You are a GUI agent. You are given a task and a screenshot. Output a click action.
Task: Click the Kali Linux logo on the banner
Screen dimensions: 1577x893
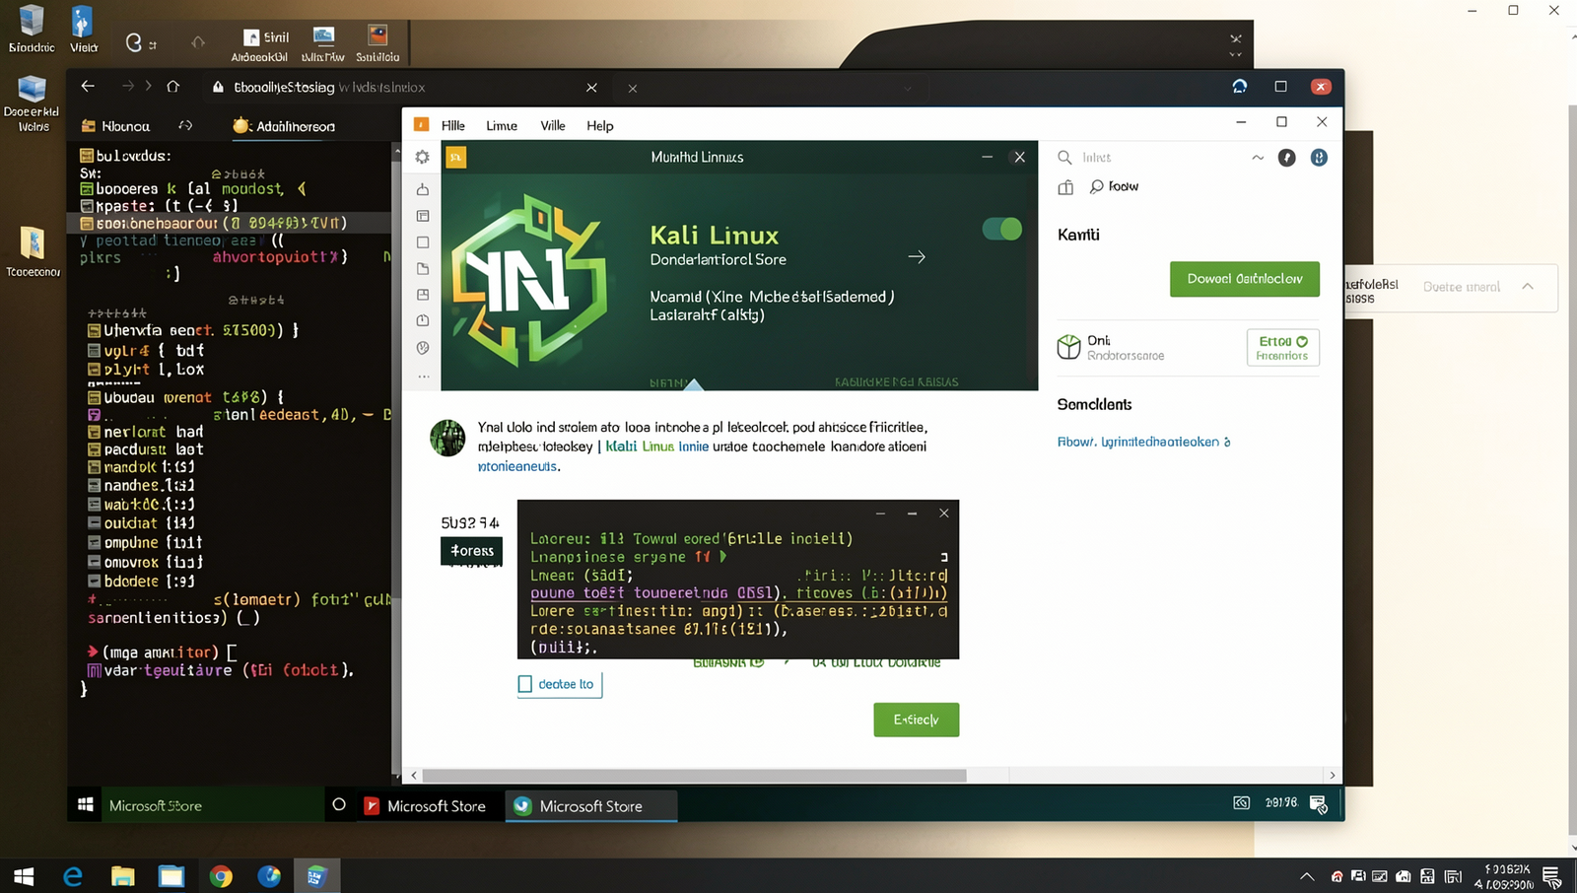(x=527, y=281)
